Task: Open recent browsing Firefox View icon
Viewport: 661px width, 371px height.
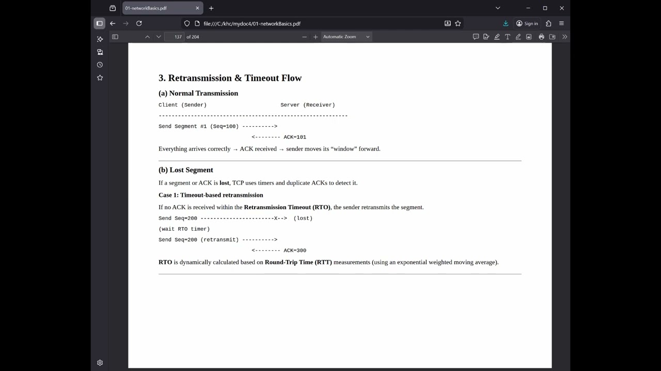Action: (x=113, y=8)
